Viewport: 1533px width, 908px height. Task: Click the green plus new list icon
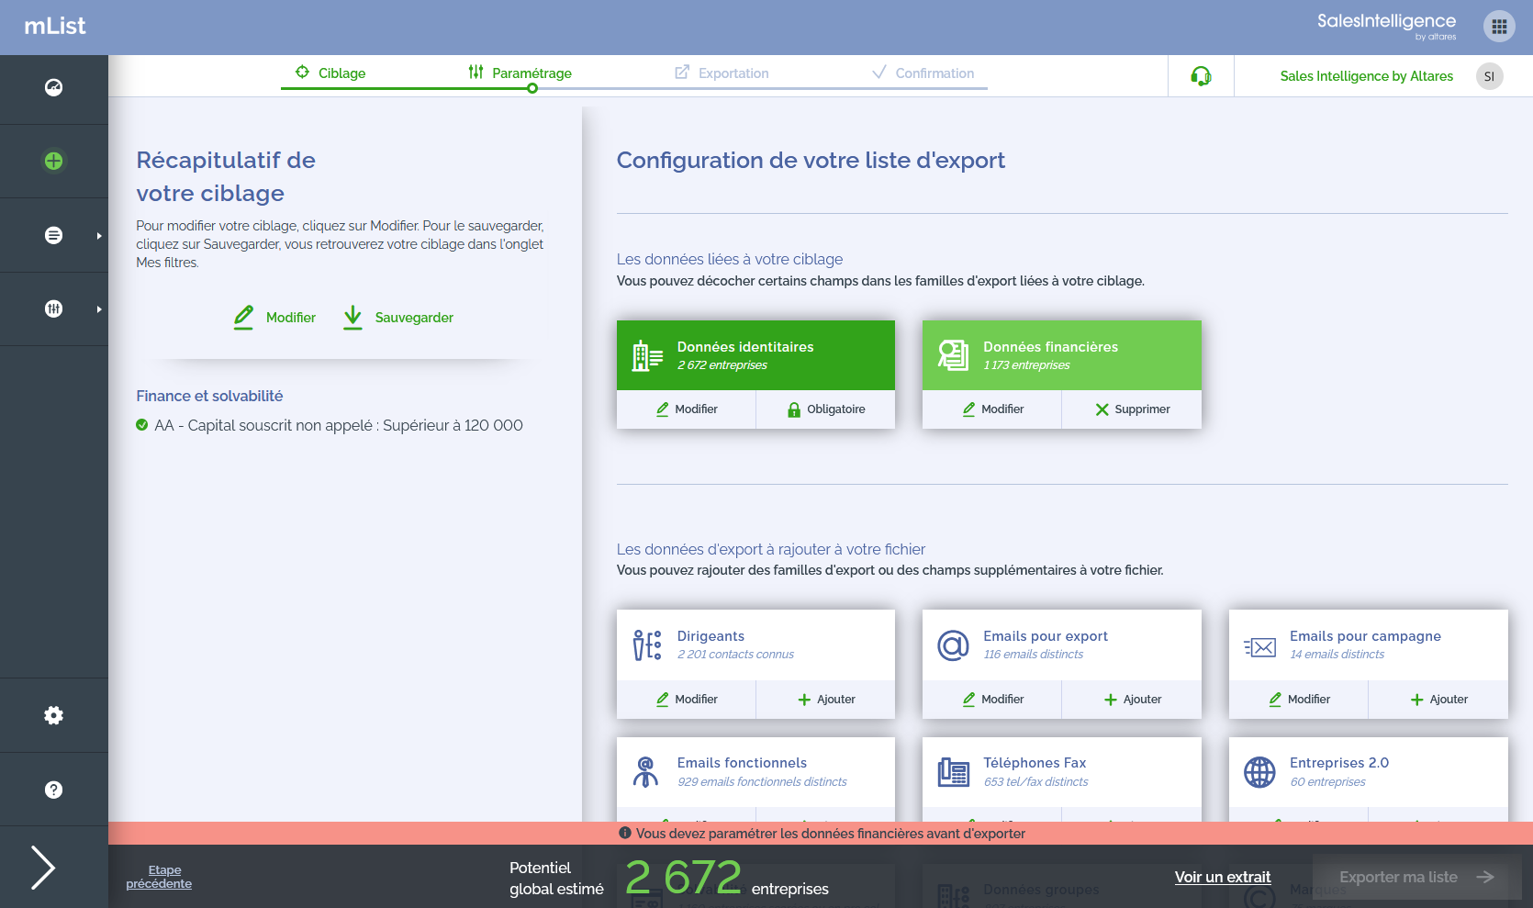[x=54, y=162]
